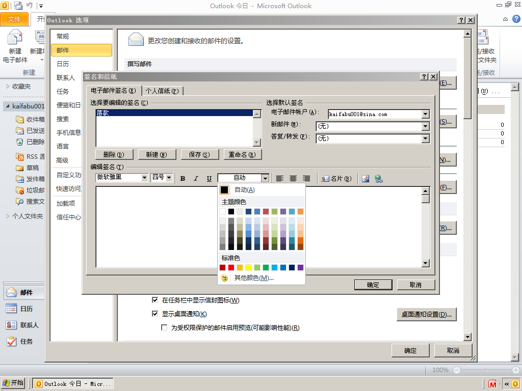
Task: Pick the standard purple color swatch
Action: pyautogui.click(x=300, y=267)
